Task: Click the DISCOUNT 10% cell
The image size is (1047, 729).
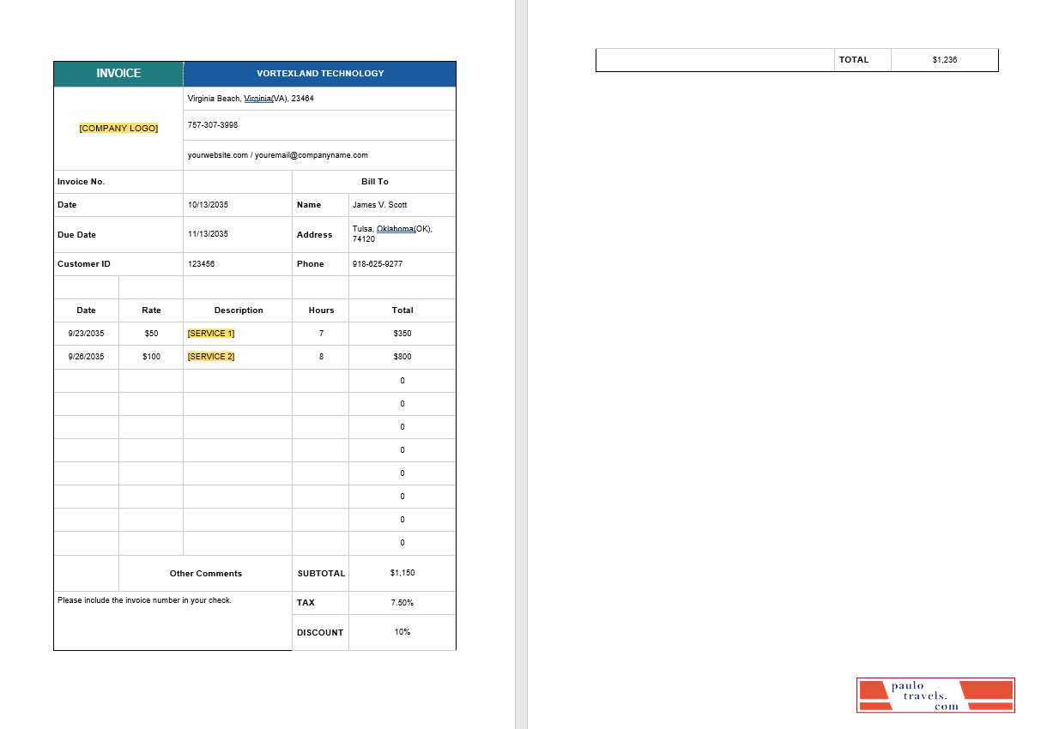Action: (x=402, y=632)
